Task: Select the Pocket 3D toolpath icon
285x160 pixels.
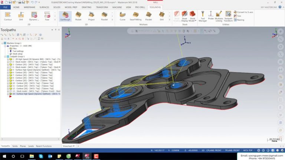Action: click(x=78, y=16)
